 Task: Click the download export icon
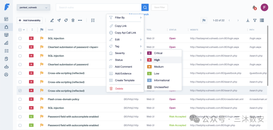[x=248, y=20]
